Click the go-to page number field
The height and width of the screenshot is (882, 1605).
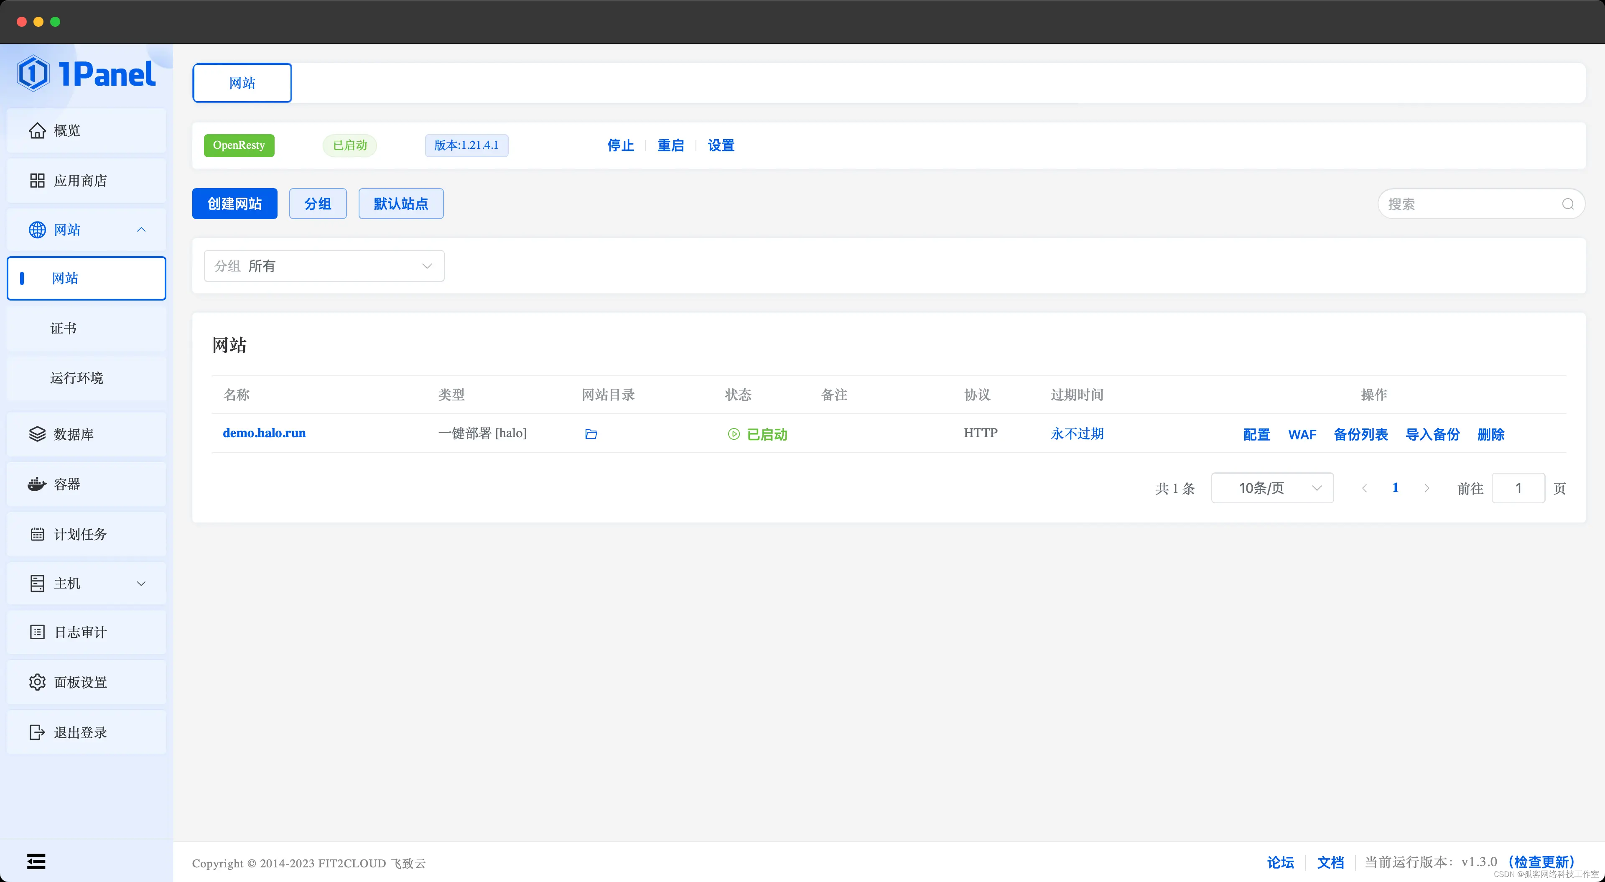click(1518, 488)
